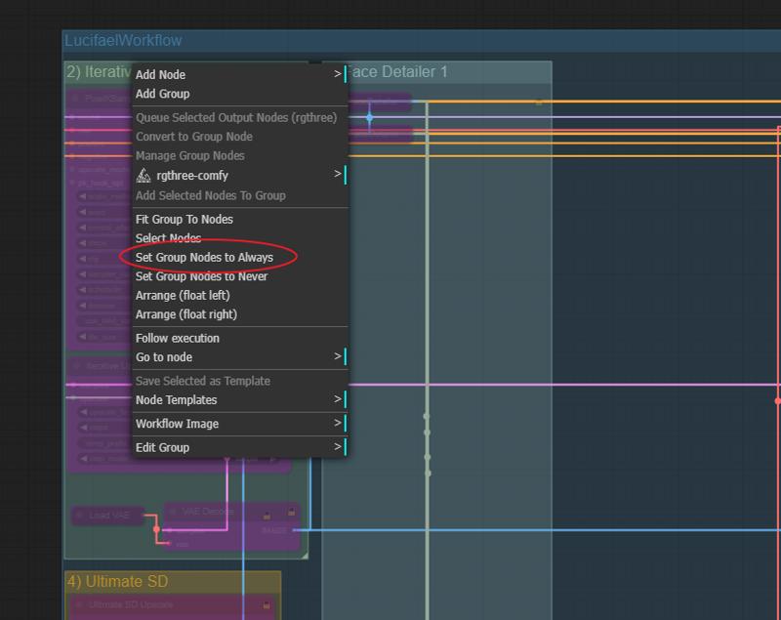
Task: Click the LucifaelWorkflow group title
Action: tap(123, 40)
